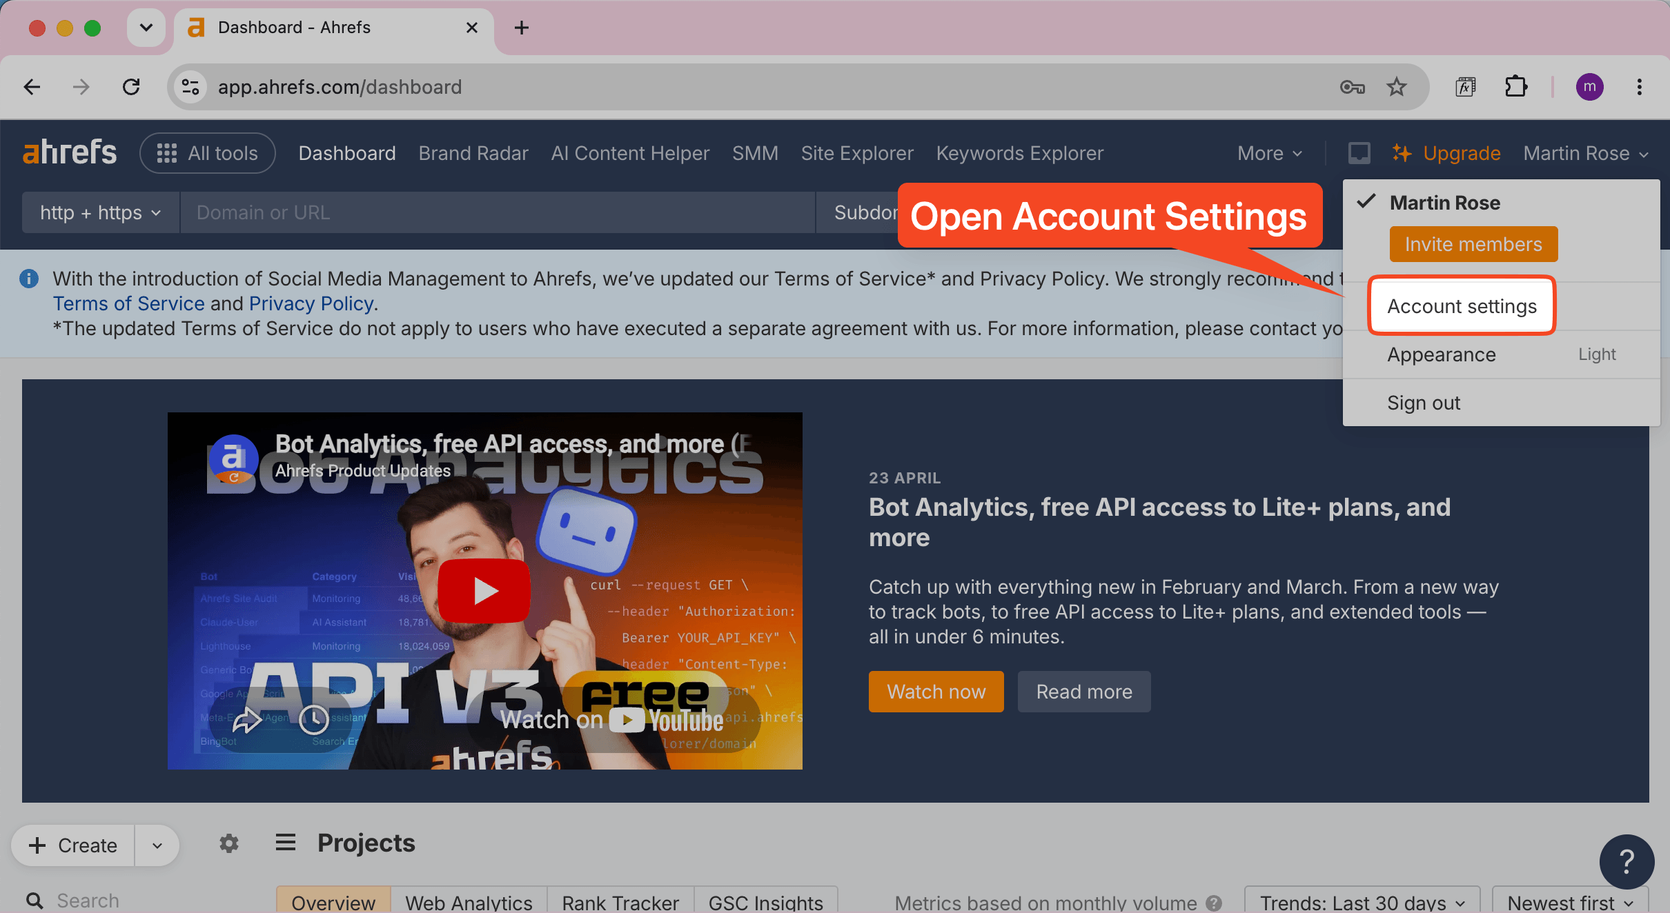Open Account settings from the user menu

1462,306
